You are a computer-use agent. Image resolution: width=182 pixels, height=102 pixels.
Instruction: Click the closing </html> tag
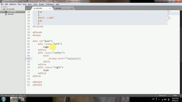pyautogui.click(x=37, y=85)
